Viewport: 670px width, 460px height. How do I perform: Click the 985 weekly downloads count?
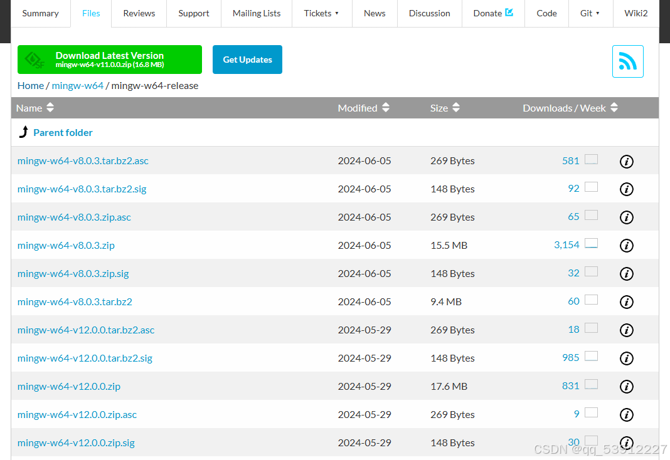click(571, 358)
